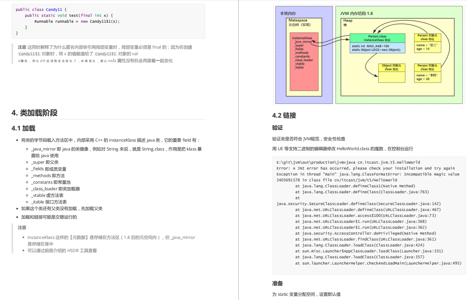Click list item '_class_loader 即类加载器'

click(x=56, y=189)
